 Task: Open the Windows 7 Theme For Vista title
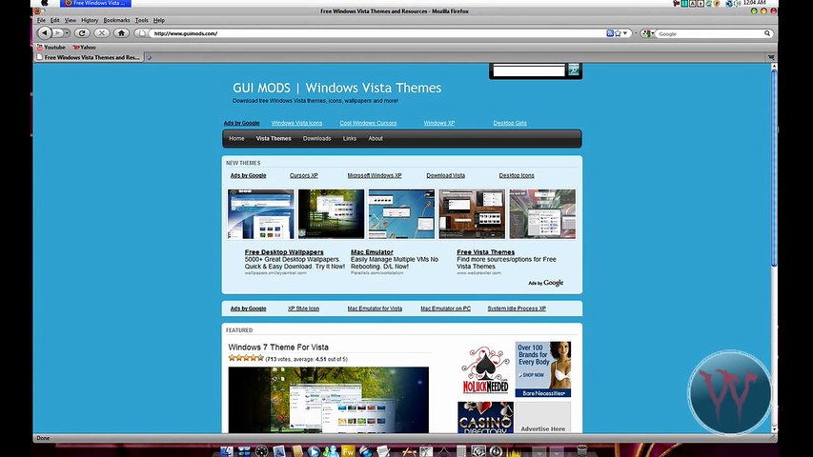(278, 348)
